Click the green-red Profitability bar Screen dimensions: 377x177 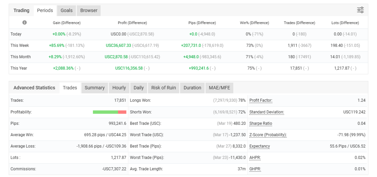[110, 112]
